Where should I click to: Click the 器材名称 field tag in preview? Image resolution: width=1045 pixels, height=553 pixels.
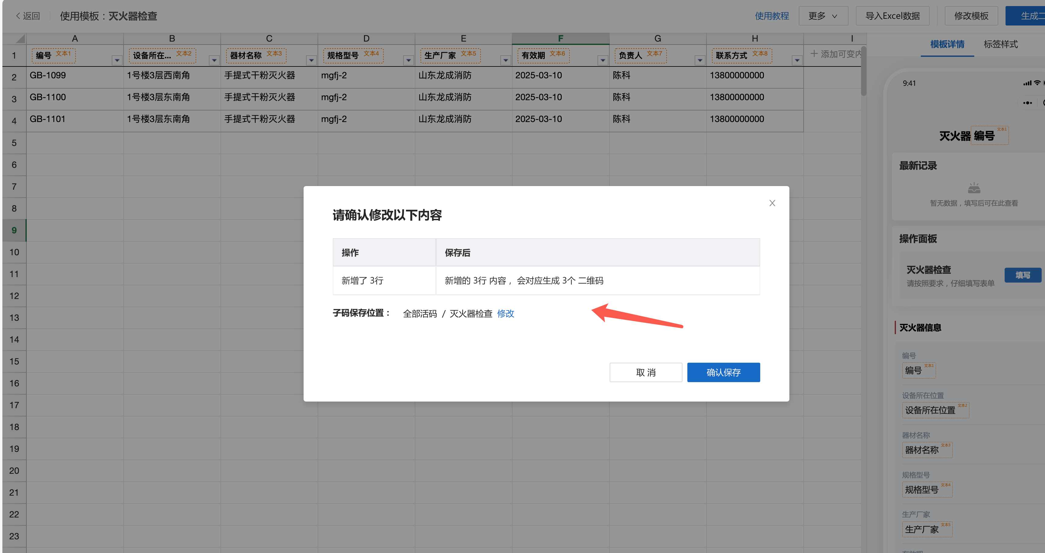[x=927, y=450]
